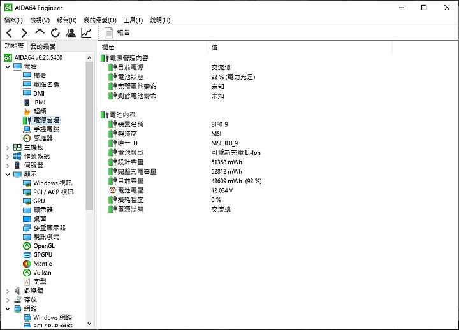The width and height of the screenshot is (459, 330).
Task: Open the 檢視(V) view menu
Action: [40, 20]
